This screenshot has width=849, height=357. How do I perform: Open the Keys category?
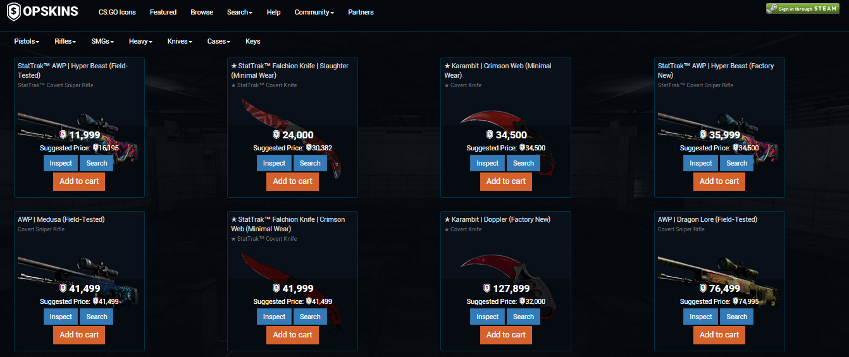point(253,41)
